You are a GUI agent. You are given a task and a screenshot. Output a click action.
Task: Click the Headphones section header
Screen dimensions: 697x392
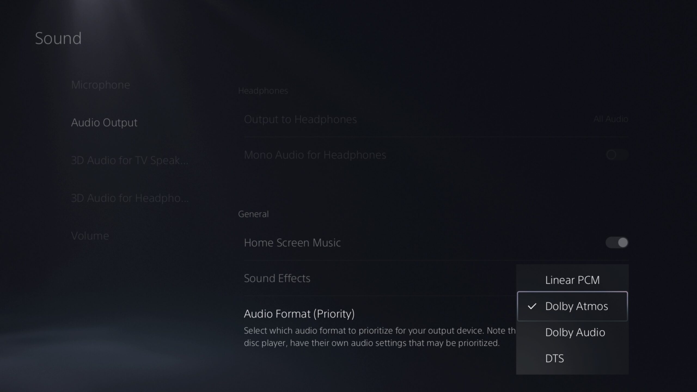(263, 90)
